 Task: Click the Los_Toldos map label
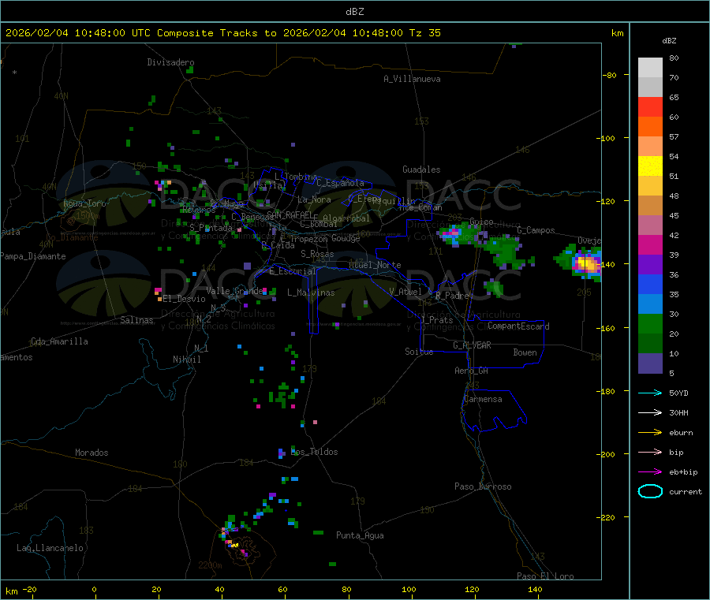coord(315,452)
